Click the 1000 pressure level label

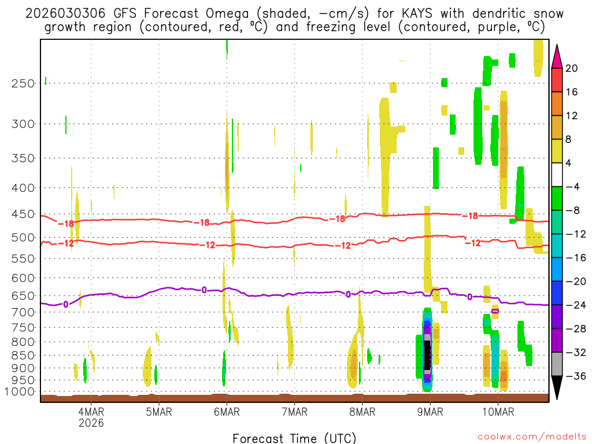click(x=20, y=391)
